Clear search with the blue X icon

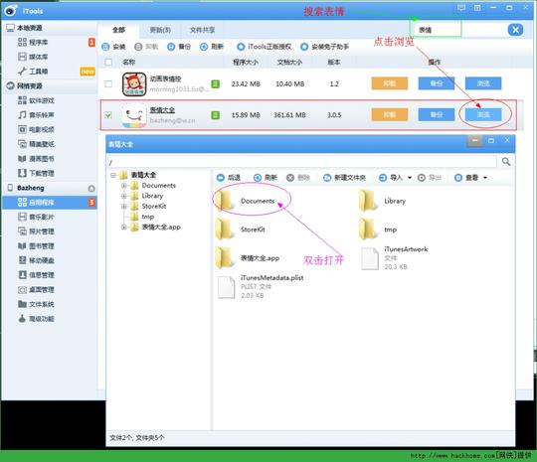click(515, 30)
